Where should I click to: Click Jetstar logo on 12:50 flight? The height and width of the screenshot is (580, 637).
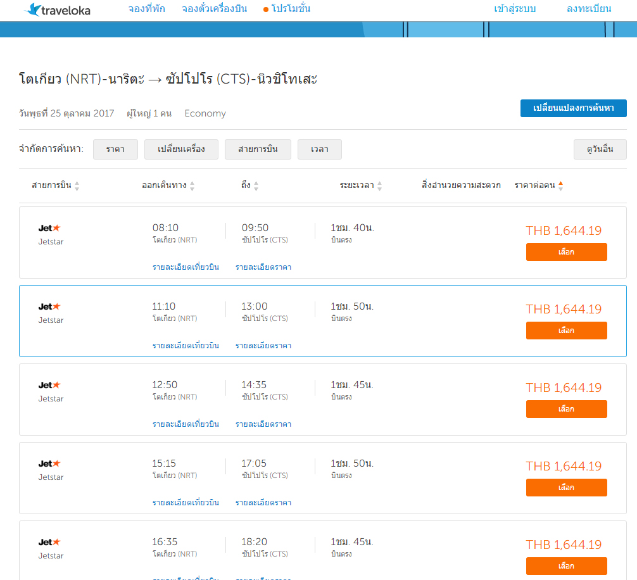(49, 385)
